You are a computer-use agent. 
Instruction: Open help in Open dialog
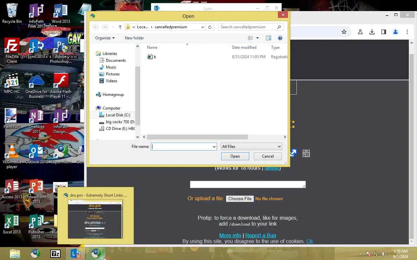280,38
